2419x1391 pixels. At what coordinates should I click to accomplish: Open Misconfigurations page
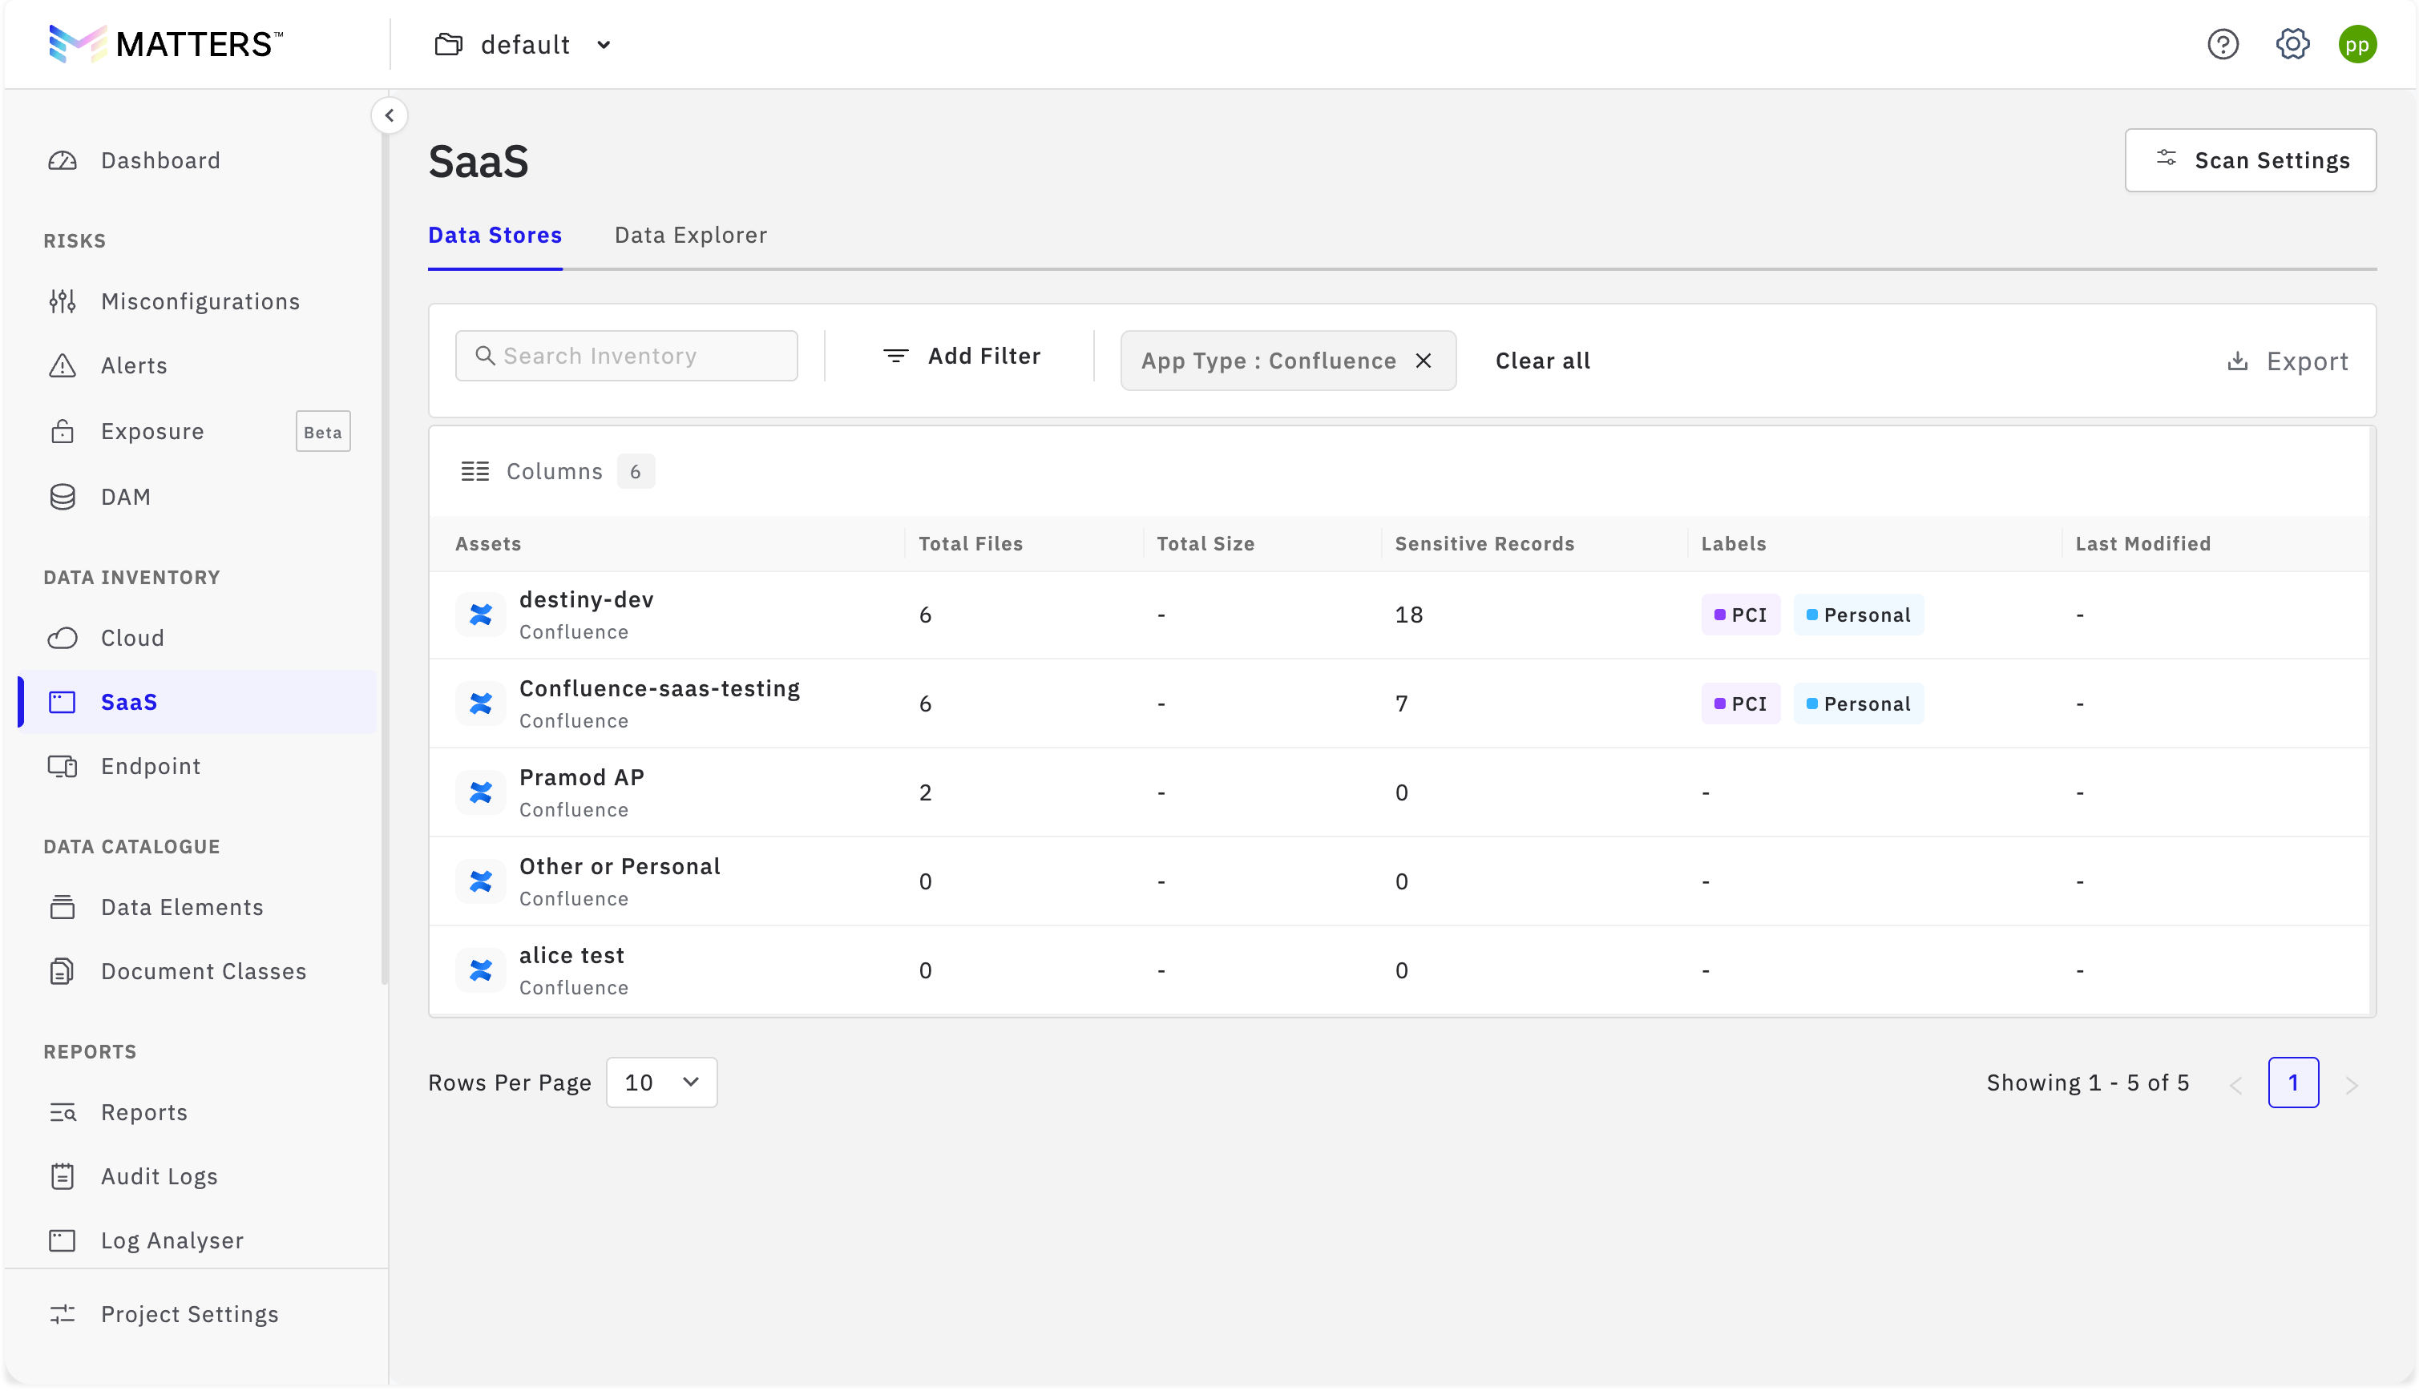[x=200, y=302]
